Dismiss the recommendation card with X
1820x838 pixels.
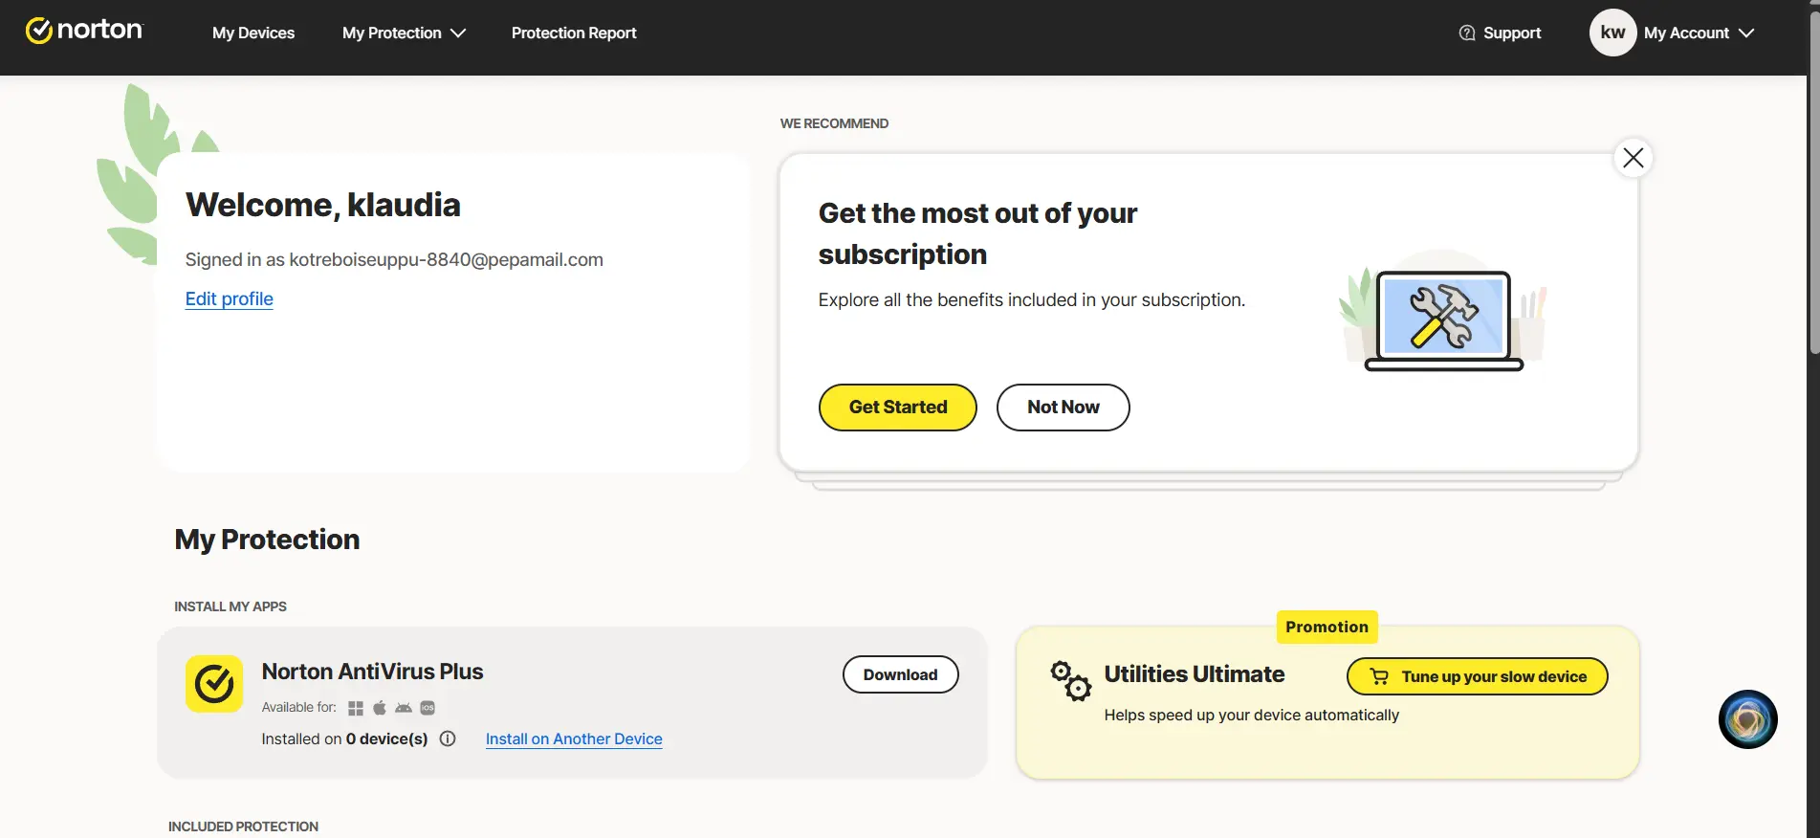click(x=1633, y=158)
